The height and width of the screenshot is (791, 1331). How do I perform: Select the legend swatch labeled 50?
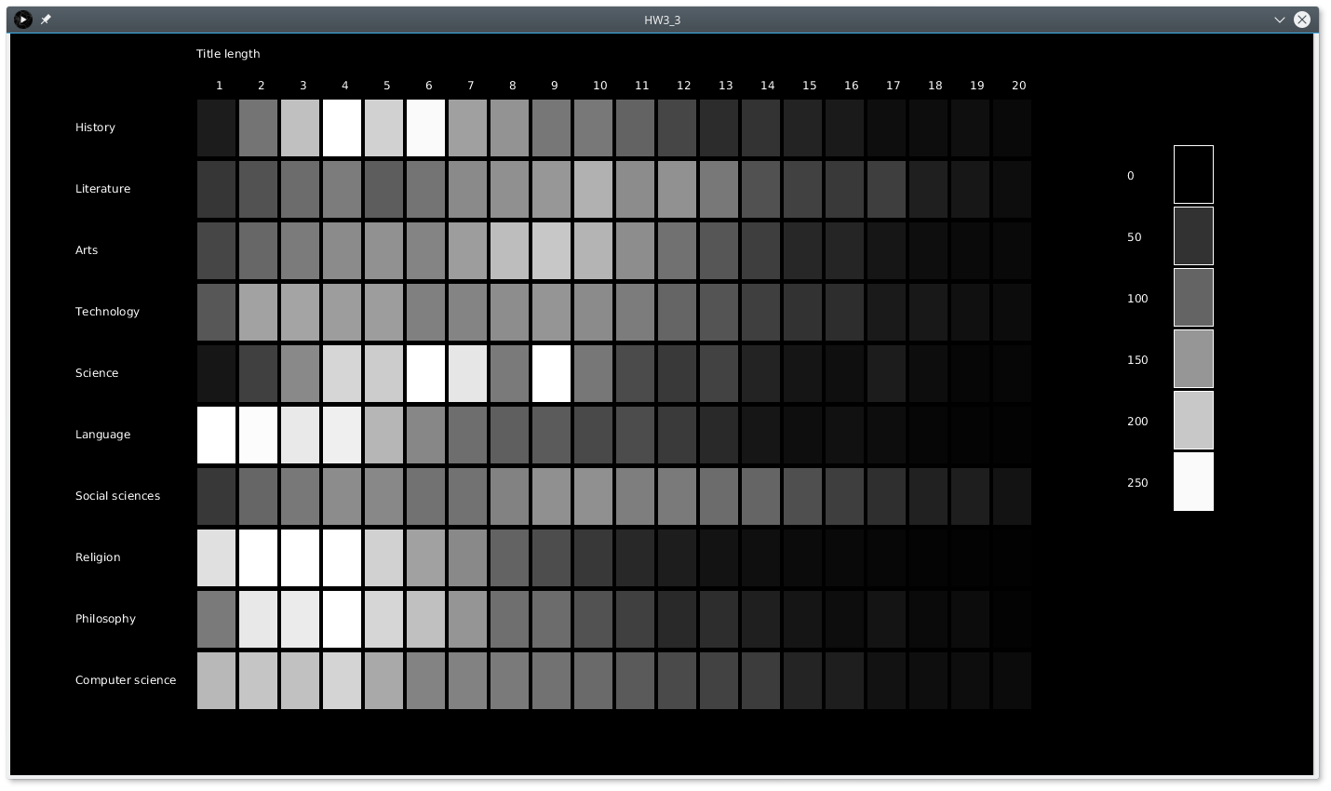pyautogui.click(x=1193, y=236)
